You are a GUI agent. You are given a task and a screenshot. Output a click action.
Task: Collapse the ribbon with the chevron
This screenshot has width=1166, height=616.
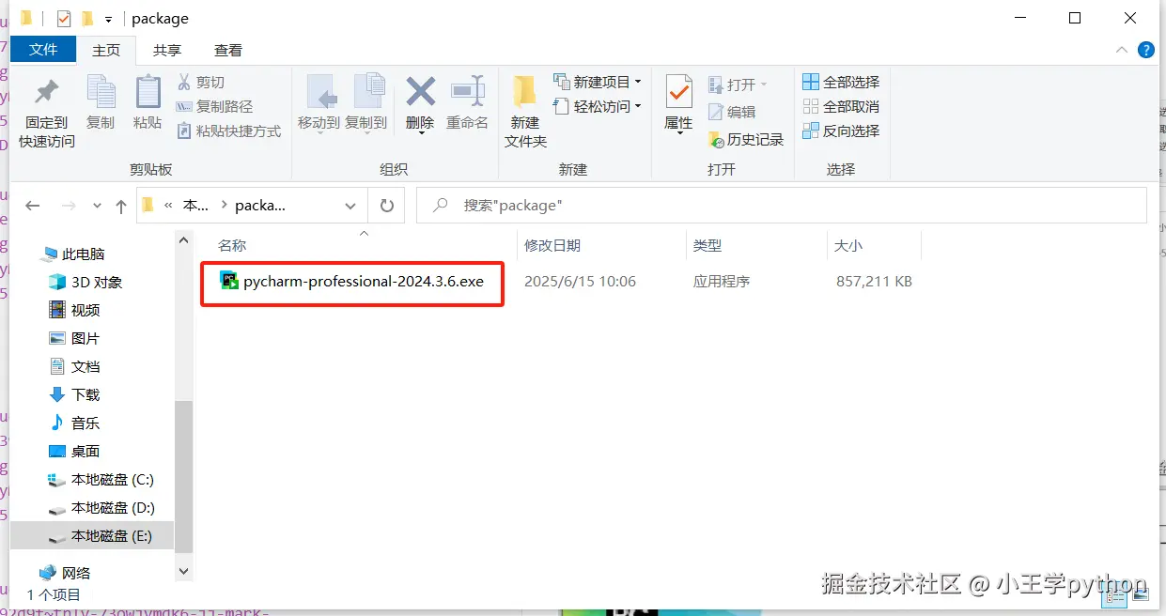pos(1122,50)
